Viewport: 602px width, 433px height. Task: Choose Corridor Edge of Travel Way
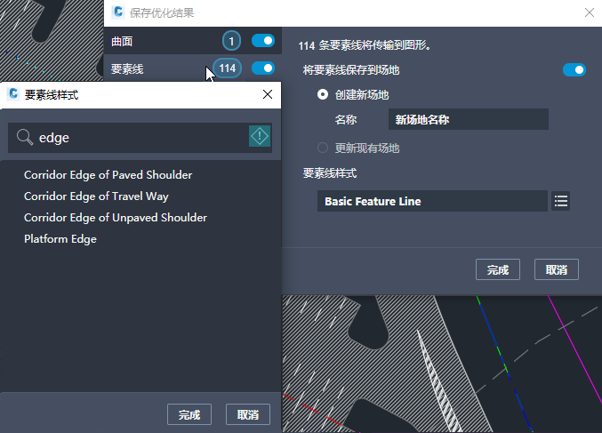tap(96, 196)
